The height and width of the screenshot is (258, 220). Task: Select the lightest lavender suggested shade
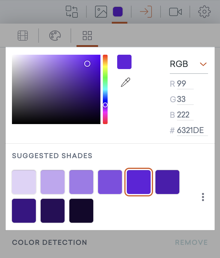tap(24, 182)
